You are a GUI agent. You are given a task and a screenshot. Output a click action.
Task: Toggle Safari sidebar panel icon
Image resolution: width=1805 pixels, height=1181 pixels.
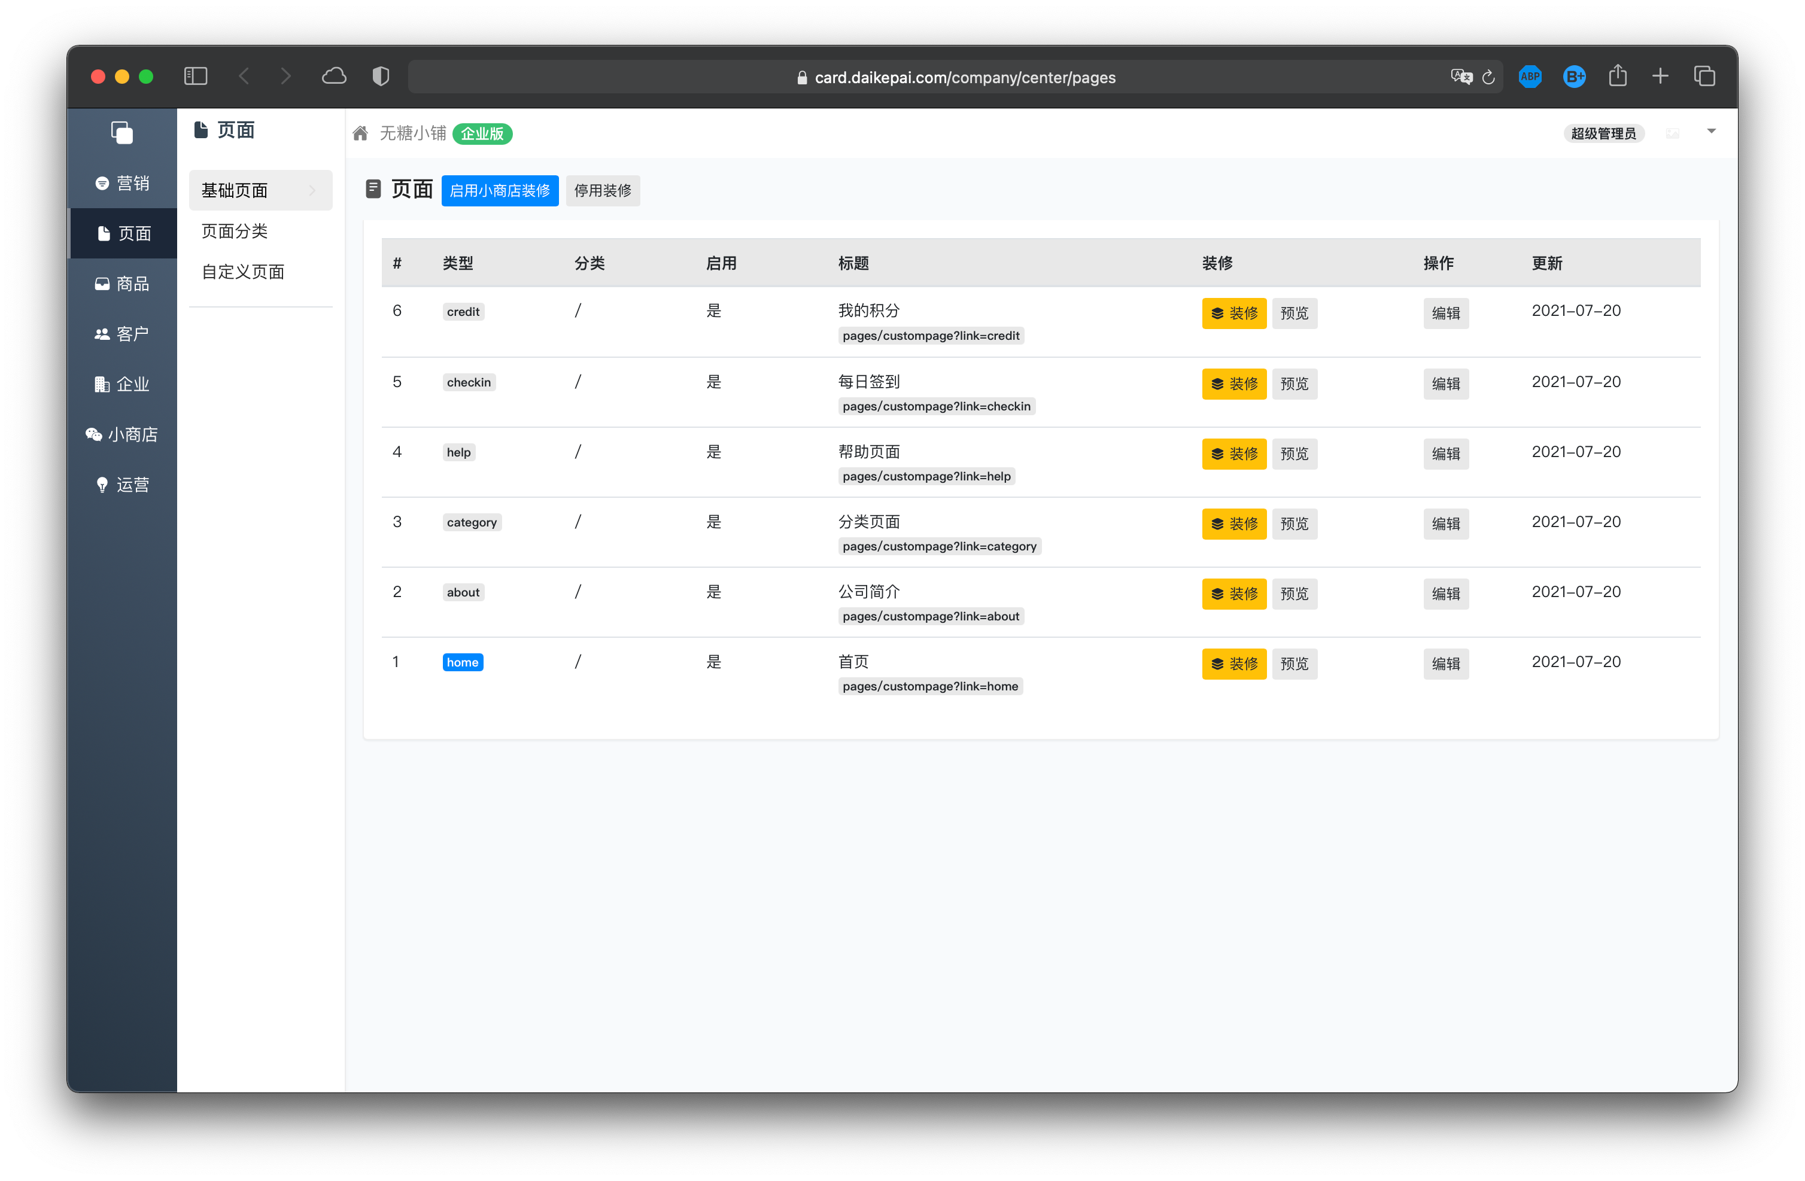[196, 77]
